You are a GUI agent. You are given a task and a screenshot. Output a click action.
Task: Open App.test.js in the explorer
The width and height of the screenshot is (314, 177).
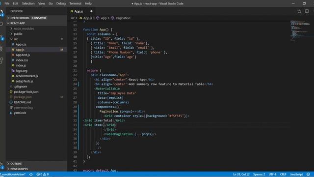[23, 55]
